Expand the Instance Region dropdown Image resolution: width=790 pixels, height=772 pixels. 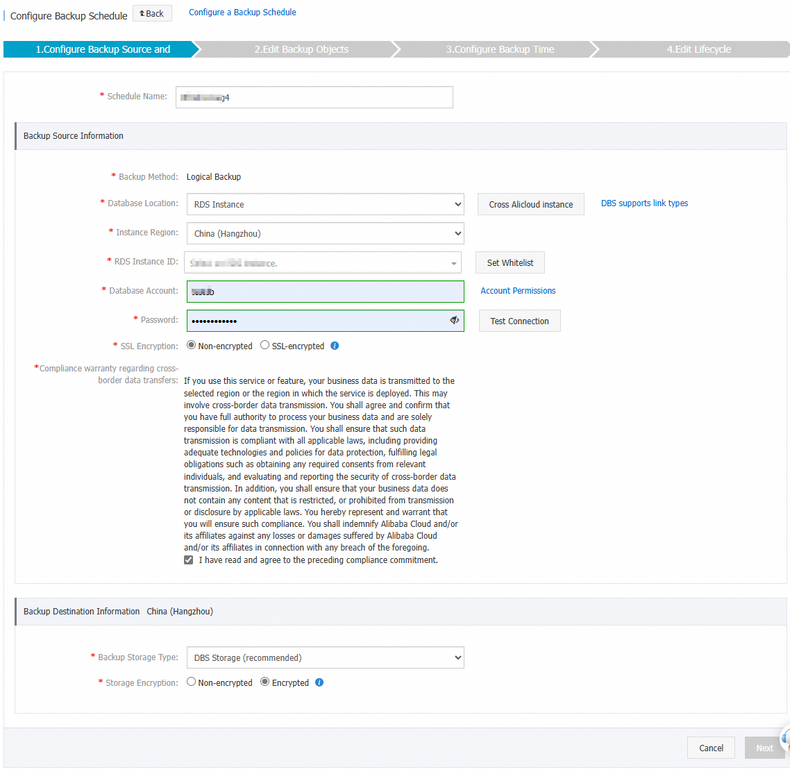(325, 234)
